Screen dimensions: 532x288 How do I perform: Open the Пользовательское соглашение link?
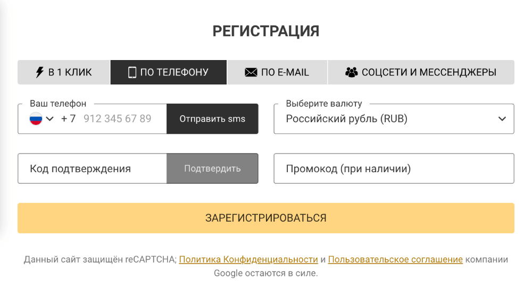(395, 260)
